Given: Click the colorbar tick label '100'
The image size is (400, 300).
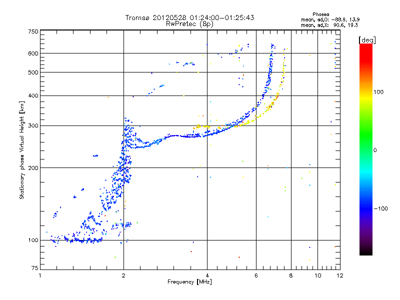Looking at the screenshot, I should pyautogui.click(x=378, y=92).
